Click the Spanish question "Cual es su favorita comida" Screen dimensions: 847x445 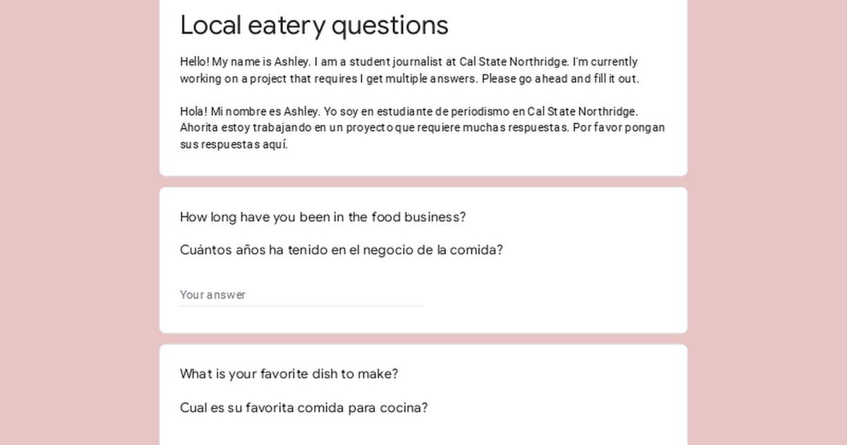click(x=304, y=408)
